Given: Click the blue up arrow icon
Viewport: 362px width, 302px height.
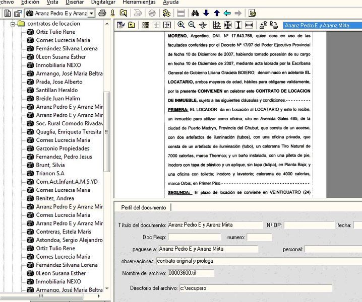Looking at the screenshot, I should [217, 13].
